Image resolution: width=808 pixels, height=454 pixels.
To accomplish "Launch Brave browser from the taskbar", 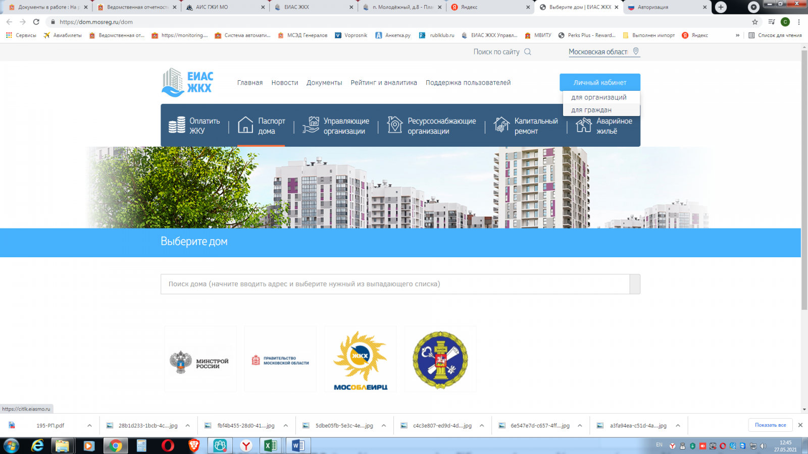I will [x=194, y=445].
